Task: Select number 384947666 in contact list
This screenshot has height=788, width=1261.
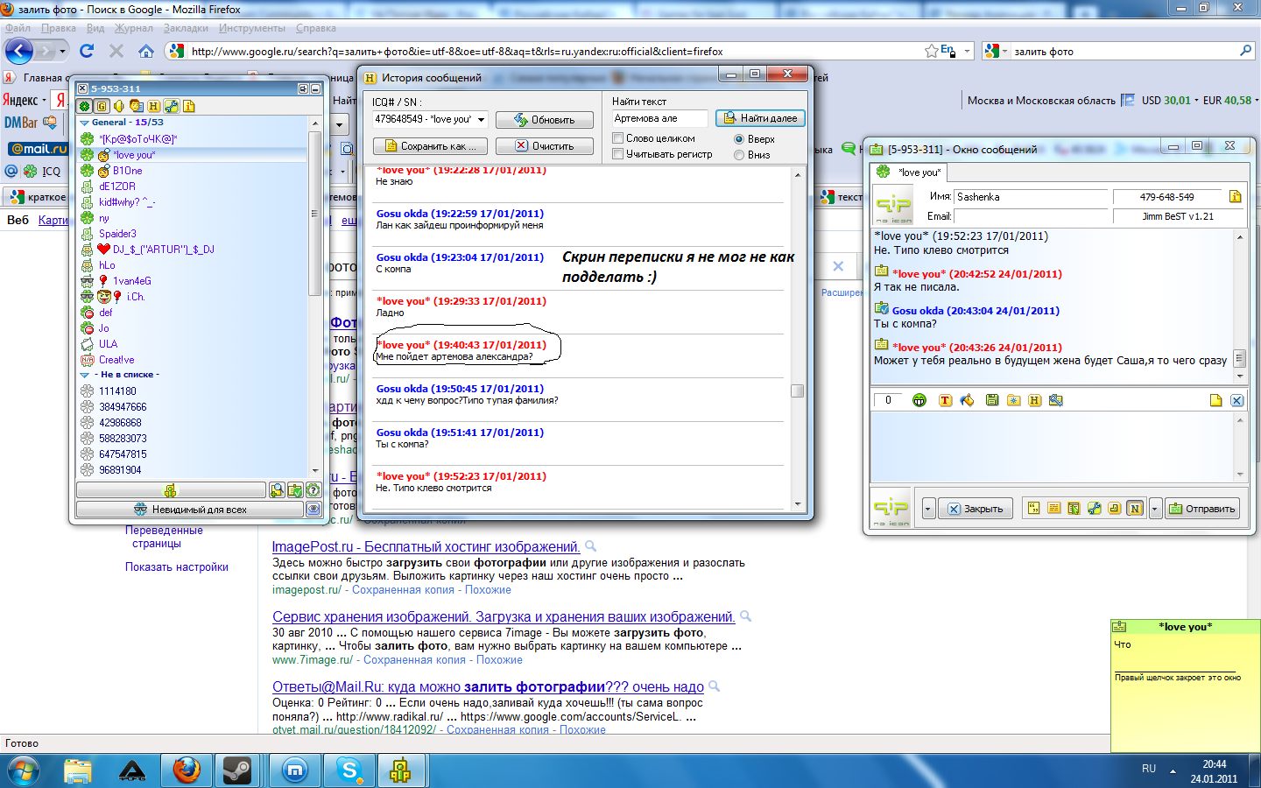Action: [x=123, y=407]
